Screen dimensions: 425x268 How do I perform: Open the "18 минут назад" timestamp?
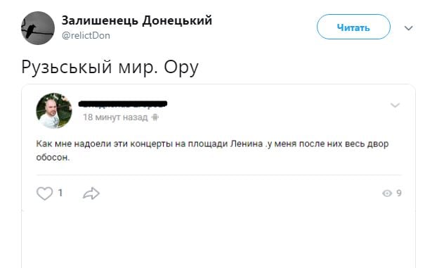115,117
